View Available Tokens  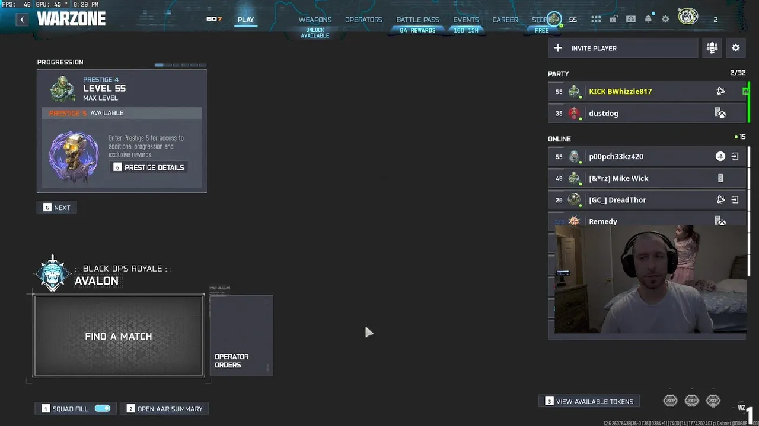coord(589,401)
